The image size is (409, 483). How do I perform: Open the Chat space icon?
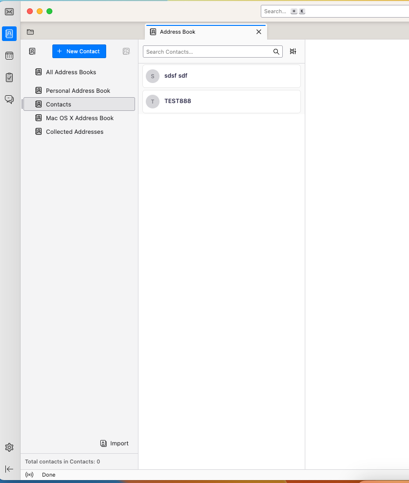click(x=9, y=99)
